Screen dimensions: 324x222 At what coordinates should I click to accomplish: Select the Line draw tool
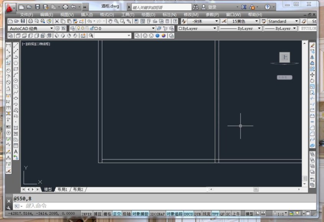16,45
